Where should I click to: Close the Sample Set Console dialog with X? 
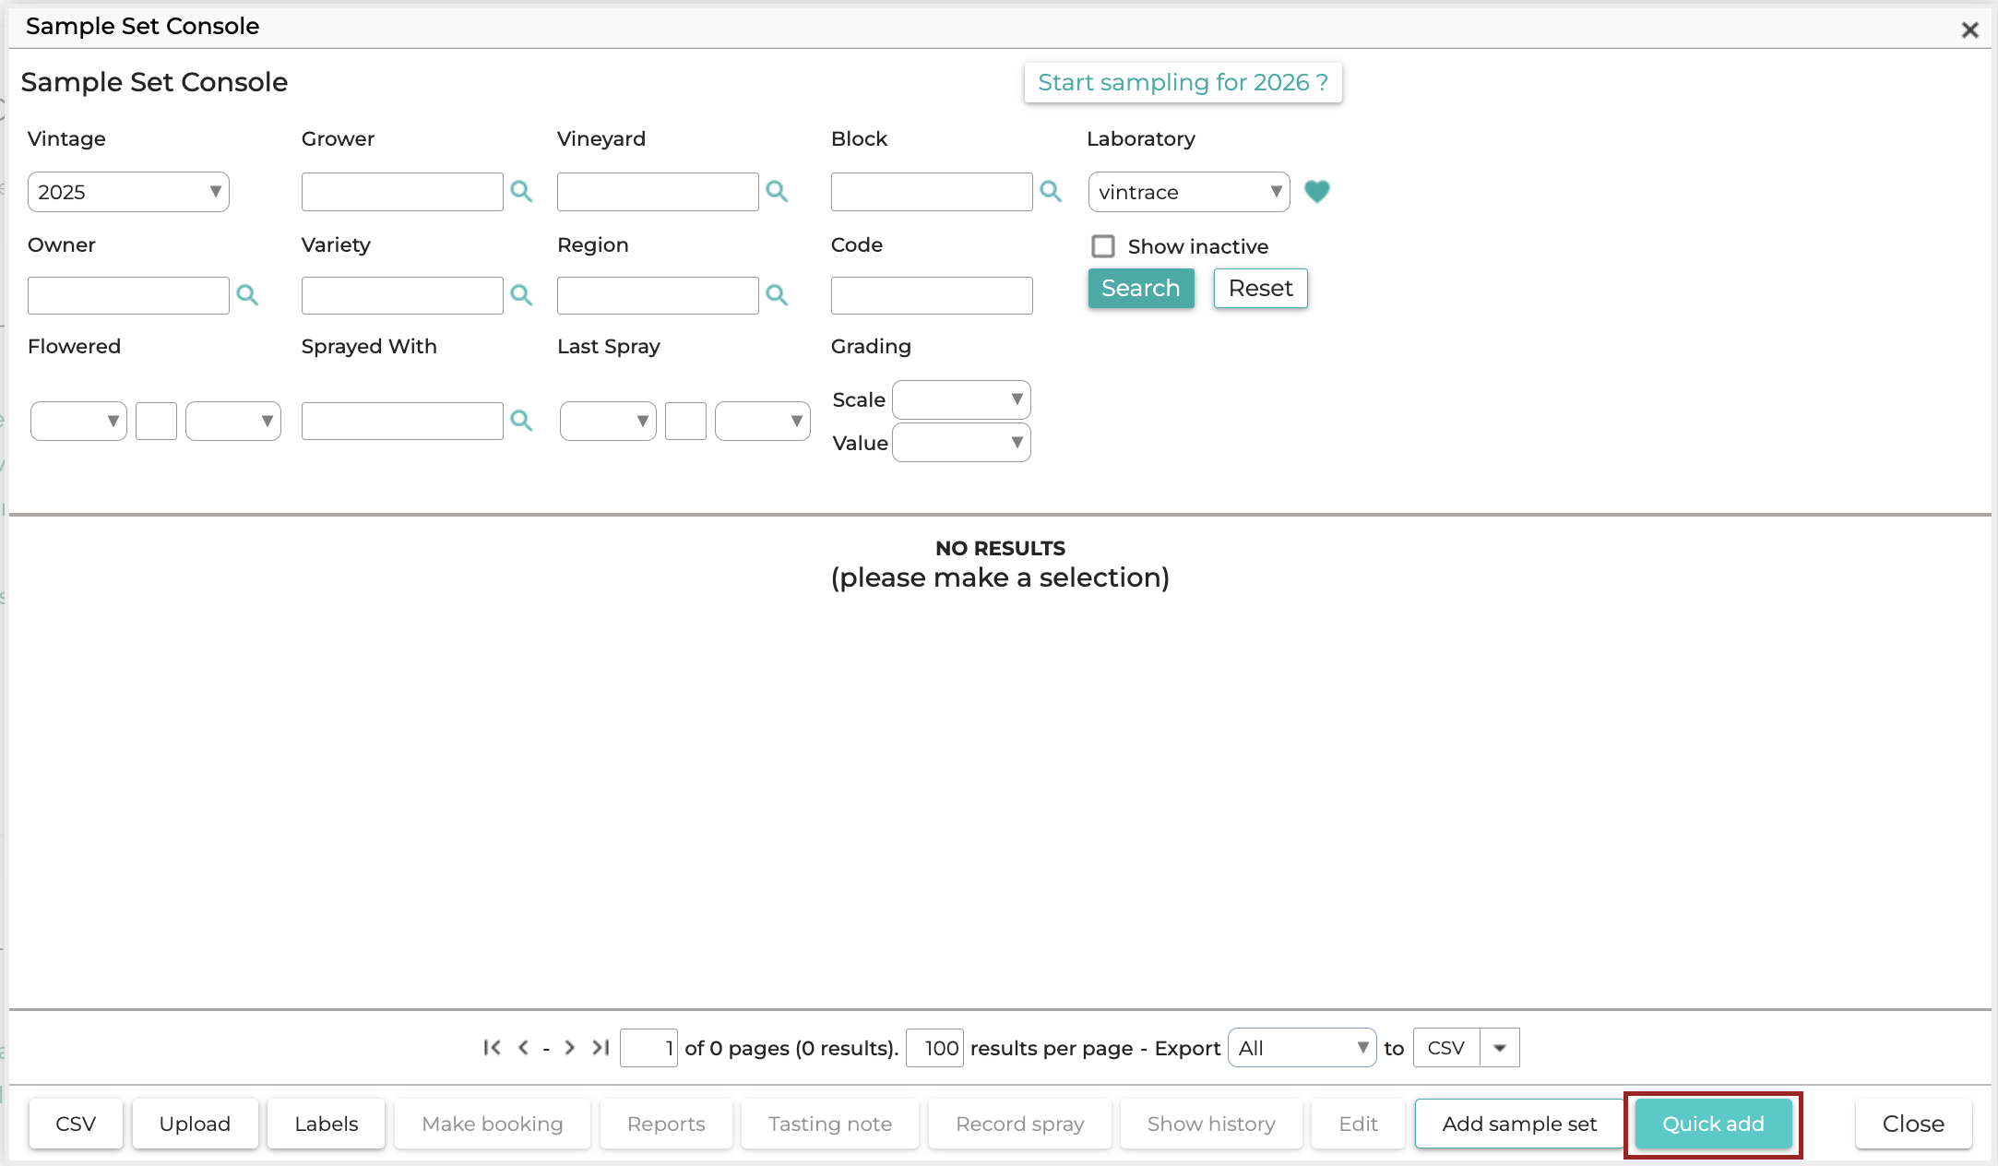click(1969, 30)
